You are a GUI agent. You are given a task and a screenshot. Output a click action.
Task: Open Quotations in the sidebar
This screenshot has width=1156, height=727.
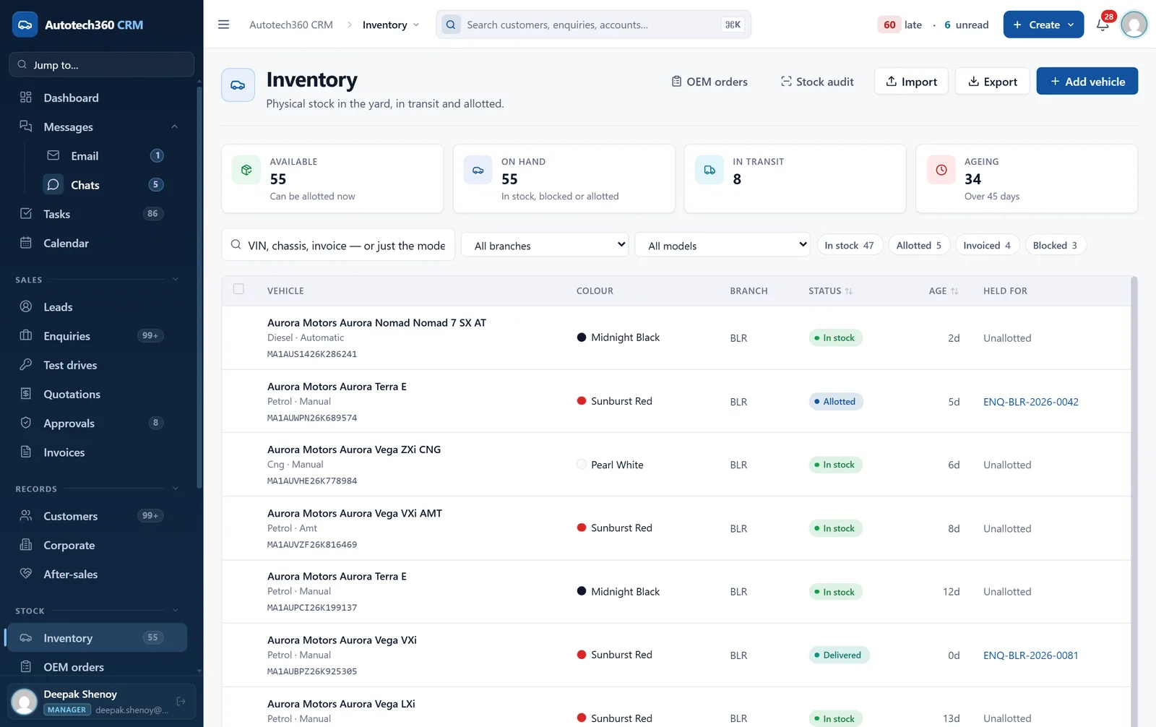click(98, 395)
